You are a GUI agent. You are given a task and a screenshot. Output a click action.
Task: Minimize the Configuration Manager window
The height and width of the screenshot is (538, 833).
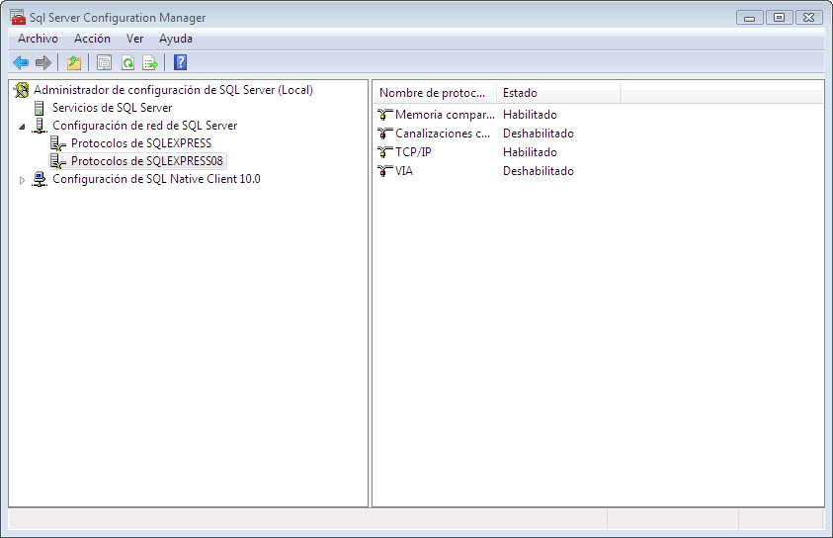click(750, 18)
